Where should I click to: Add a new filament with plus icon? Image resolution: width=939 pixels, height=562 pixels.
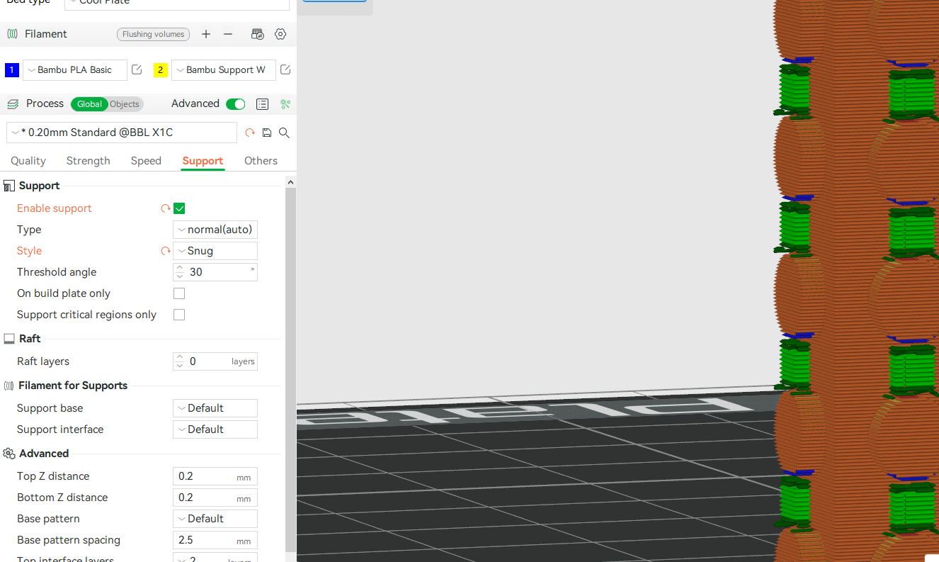(206, 34)
